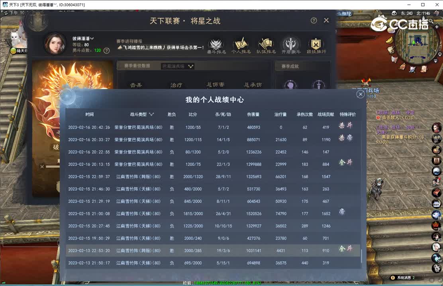Expand the 战斗类型 filter chevron

[152, 114]
